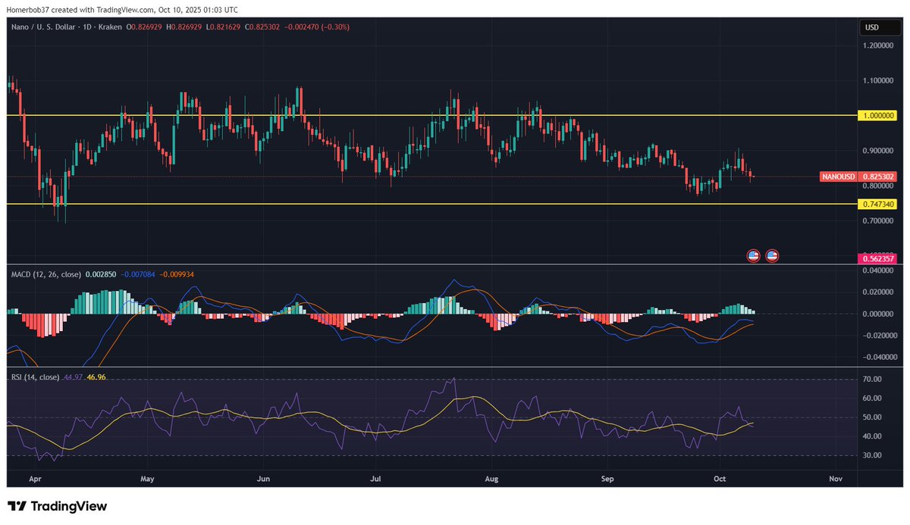910x525 pixels.
Task: Click the Homerbob37 created with TradingView.com header
Action: click(x=122, y=10)
